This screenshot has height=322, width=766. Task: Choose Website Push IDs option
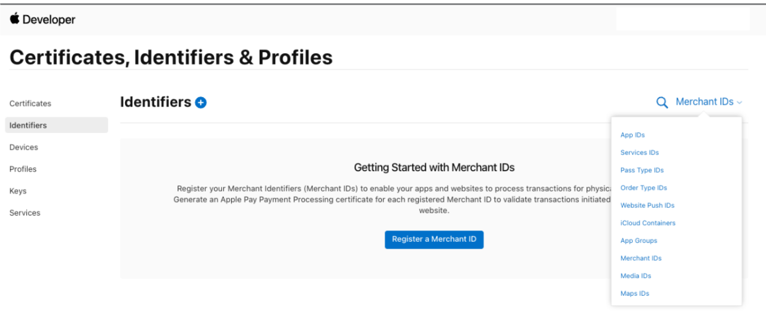(x=648, y=205)
